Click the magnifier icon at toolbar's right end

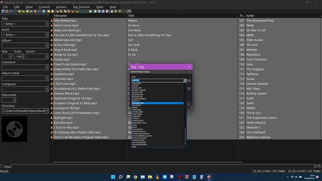coord(129,11)
